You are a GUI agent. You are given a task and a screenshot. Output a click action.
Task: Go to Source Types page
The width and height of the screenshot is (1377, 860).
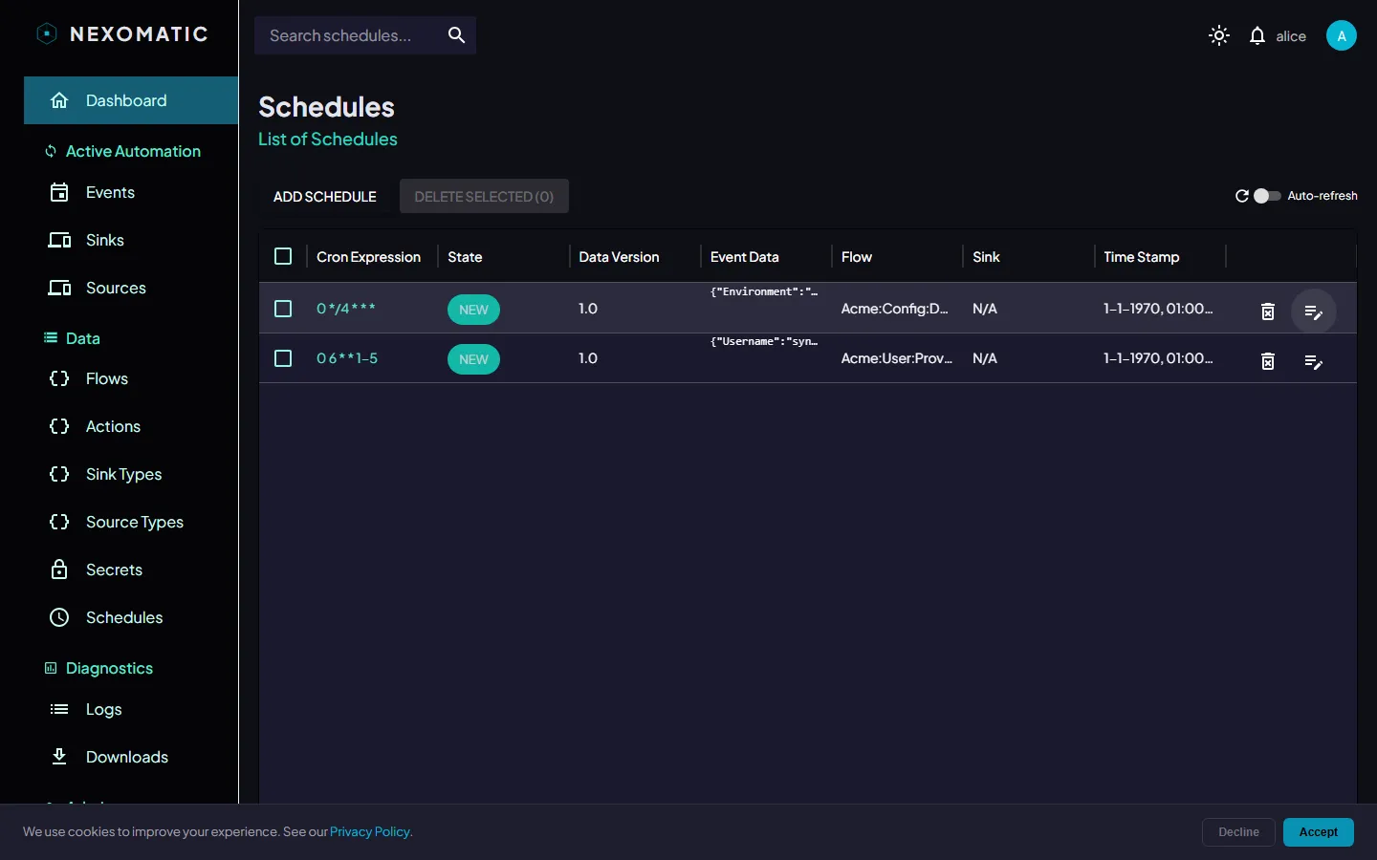coord(131,522)
